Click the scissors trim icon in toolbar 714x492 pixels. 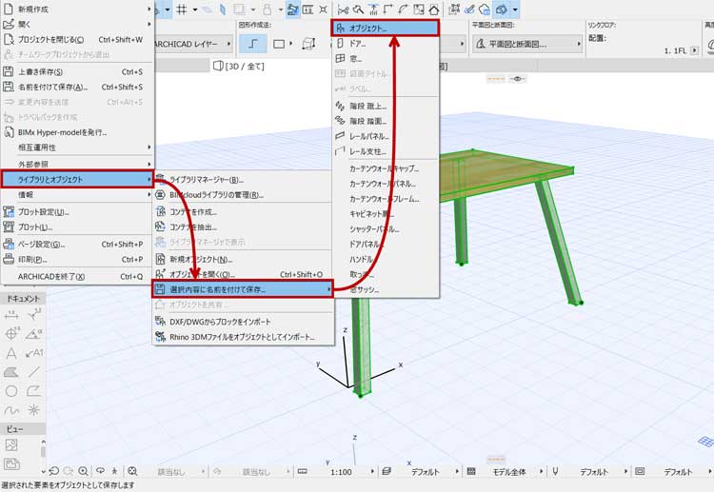[343, 10]
